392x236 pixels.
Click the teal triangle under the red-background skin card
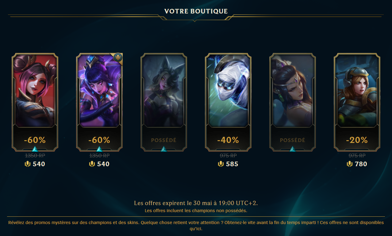[35, 149]
